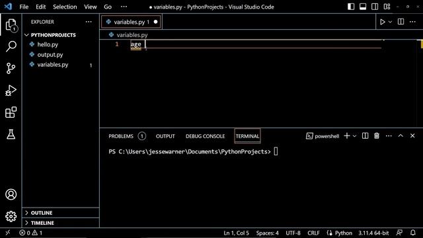This screenshot has height=238, width=423.
Task: Open editor More Actions ellipsis
Action: [x=412, y=22]
